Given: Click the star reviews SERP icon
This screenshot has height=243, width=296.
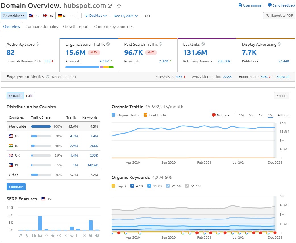Looking at the screenshot, I should 53,235.
